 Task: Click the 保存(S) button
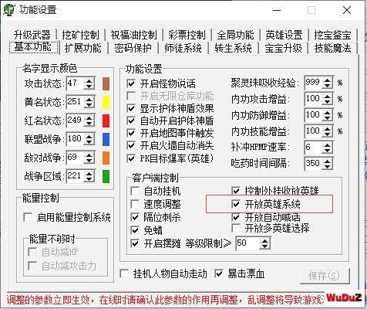[x=325, y=276]
